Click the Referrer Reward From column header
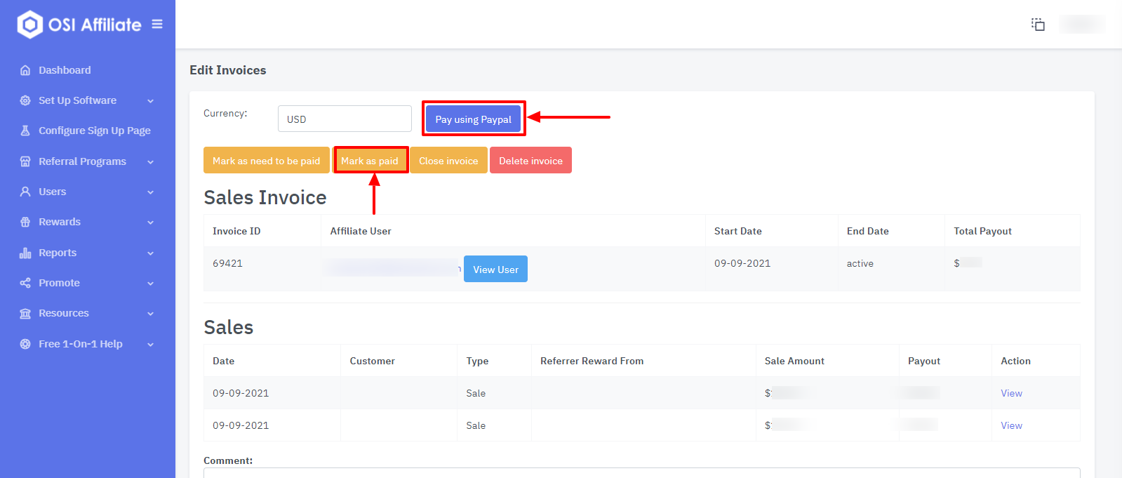This screenshot has height=478, width=1122. pyautogui.click(x=592, y=361)
